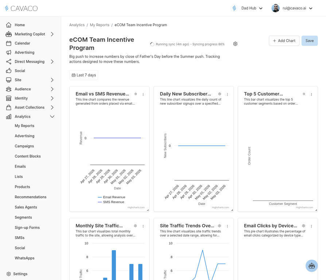This screenshot has height=280, width=326.
Task: Toggle SMS Revenue legend series
Action: coord(111,202)
